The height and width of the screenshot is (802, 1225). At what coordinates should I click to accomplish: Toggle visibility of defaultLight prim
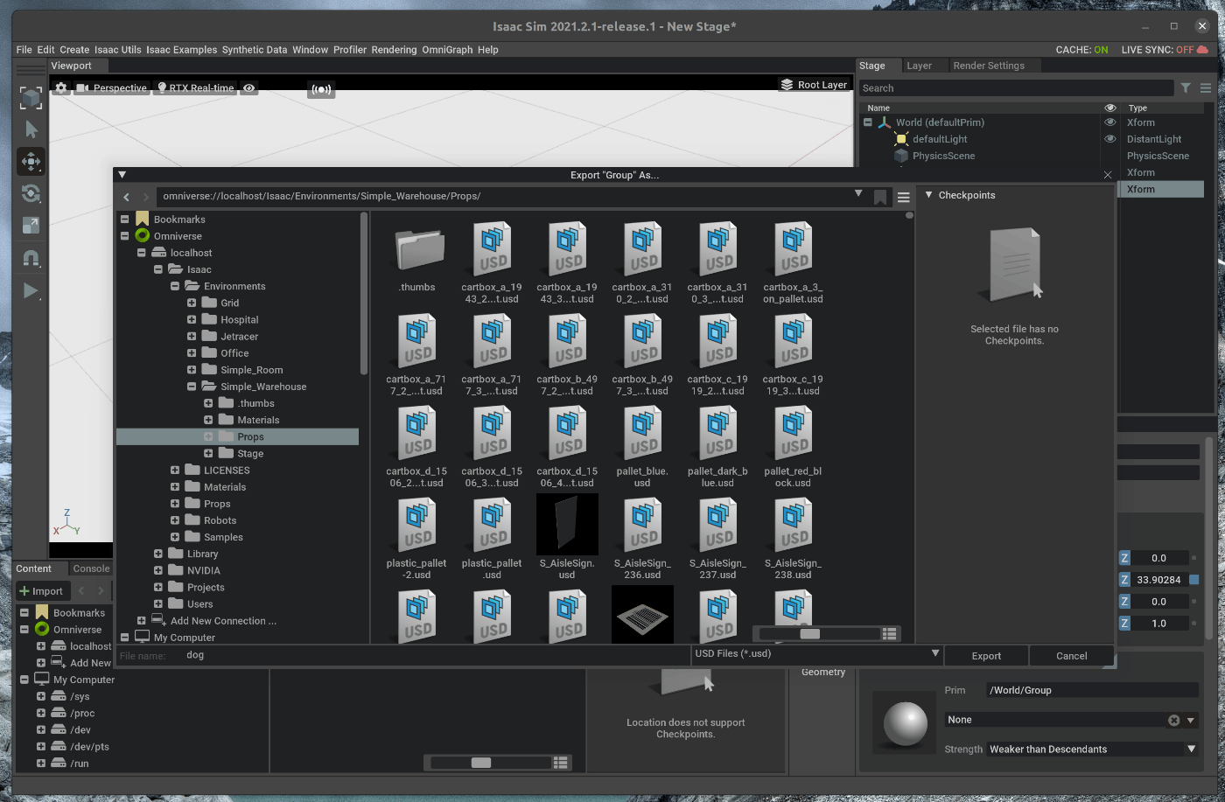(x=1110, y=139)
